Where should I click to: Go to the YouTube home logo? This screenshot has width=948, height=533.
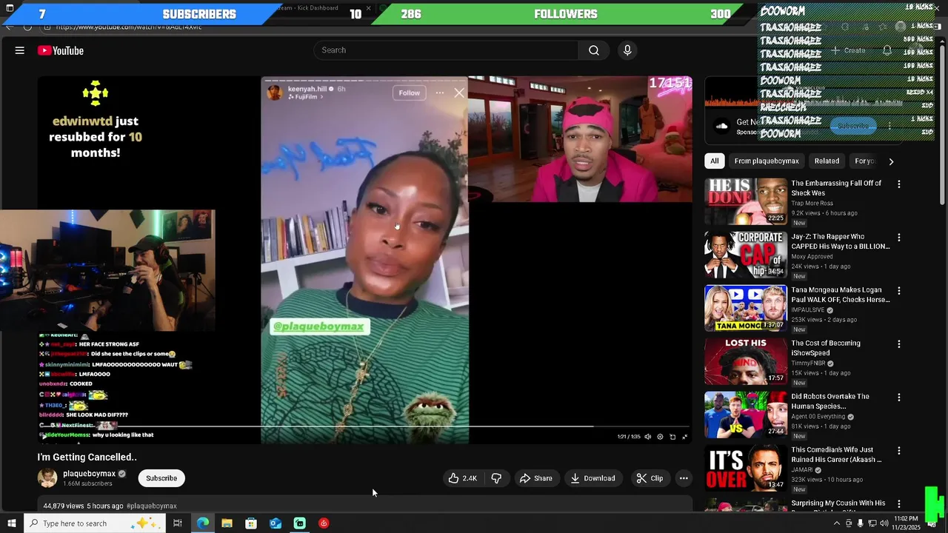click(61, 50)
